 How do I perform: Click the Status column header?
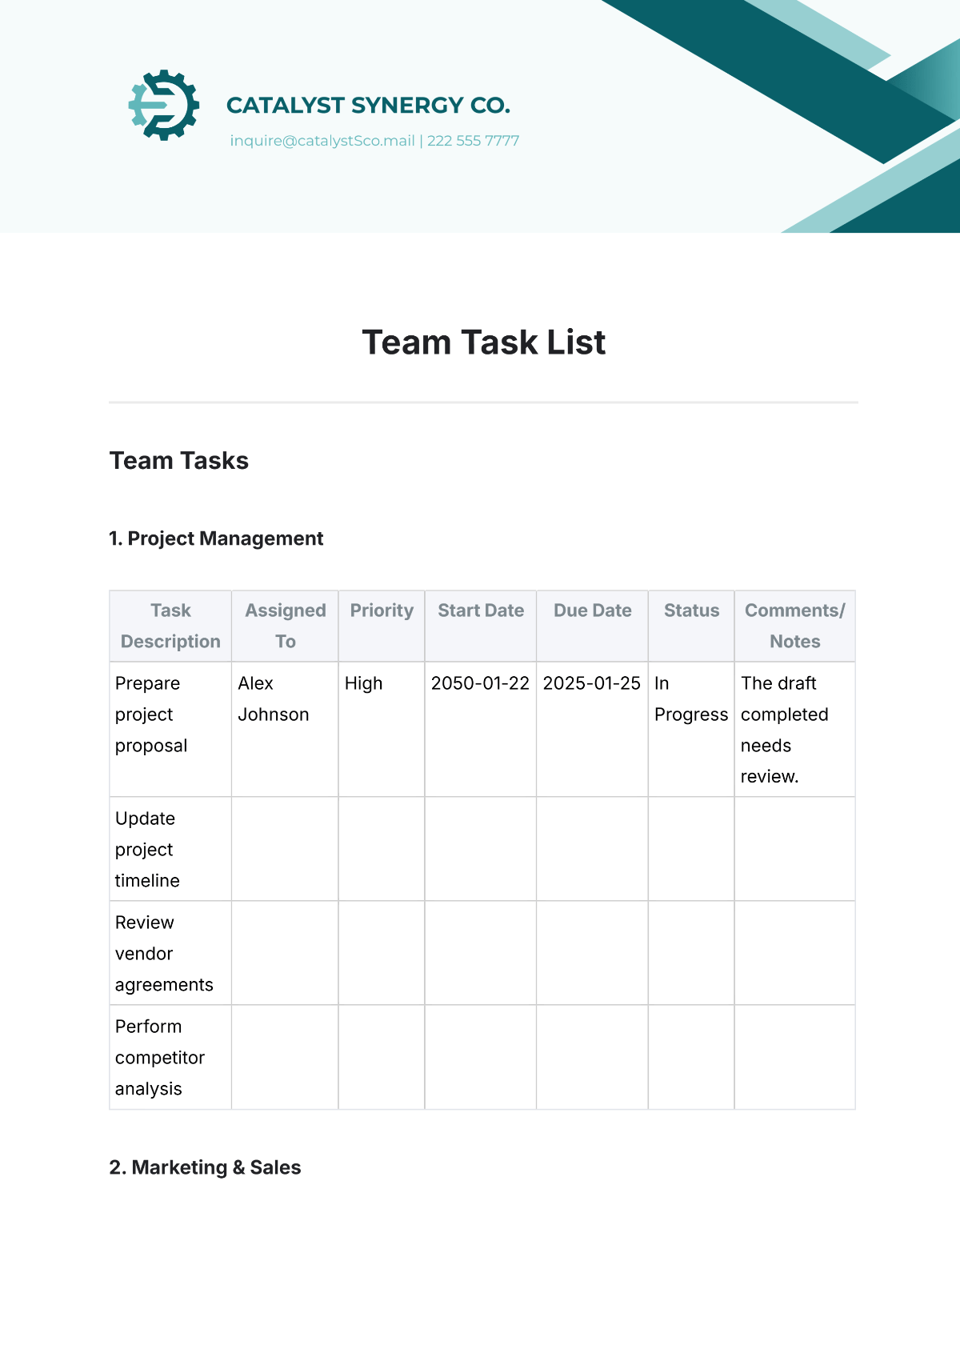(x=691, y=626)
